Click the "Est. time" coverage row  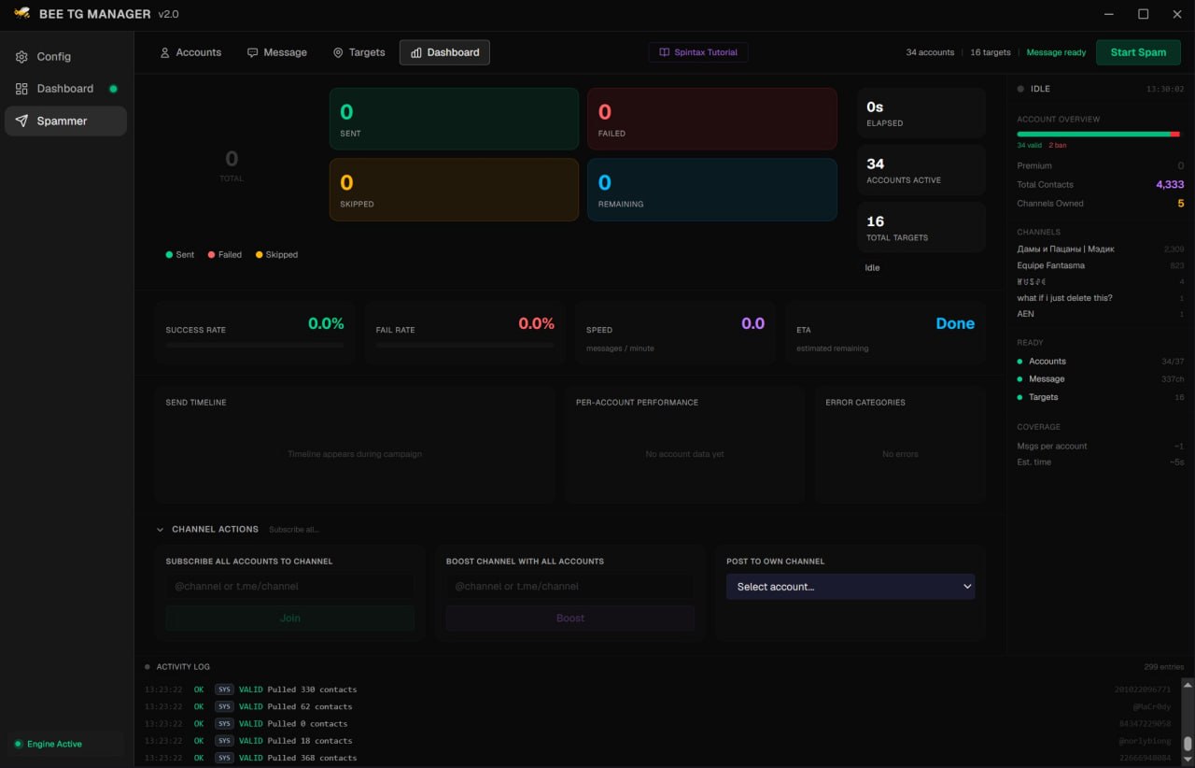tap(1101, 462)
